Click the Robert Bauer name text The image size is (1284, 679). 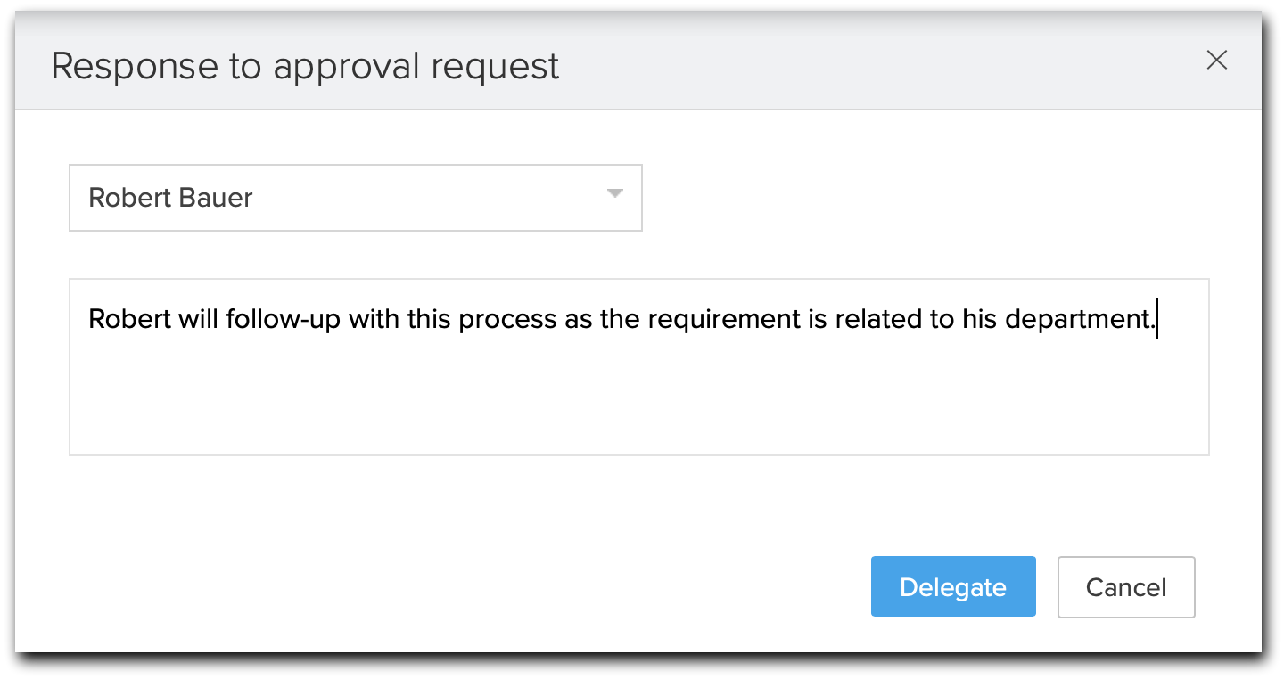(x=170, y=198)
